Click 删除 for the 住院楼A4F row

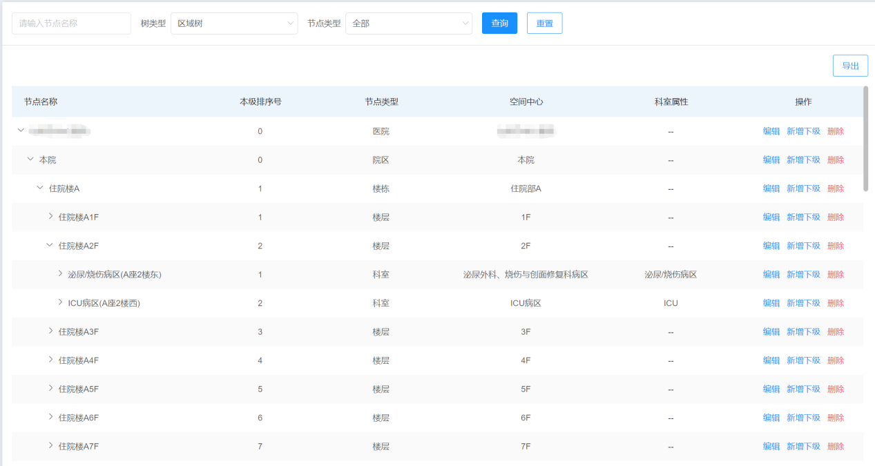pos(836,360)
